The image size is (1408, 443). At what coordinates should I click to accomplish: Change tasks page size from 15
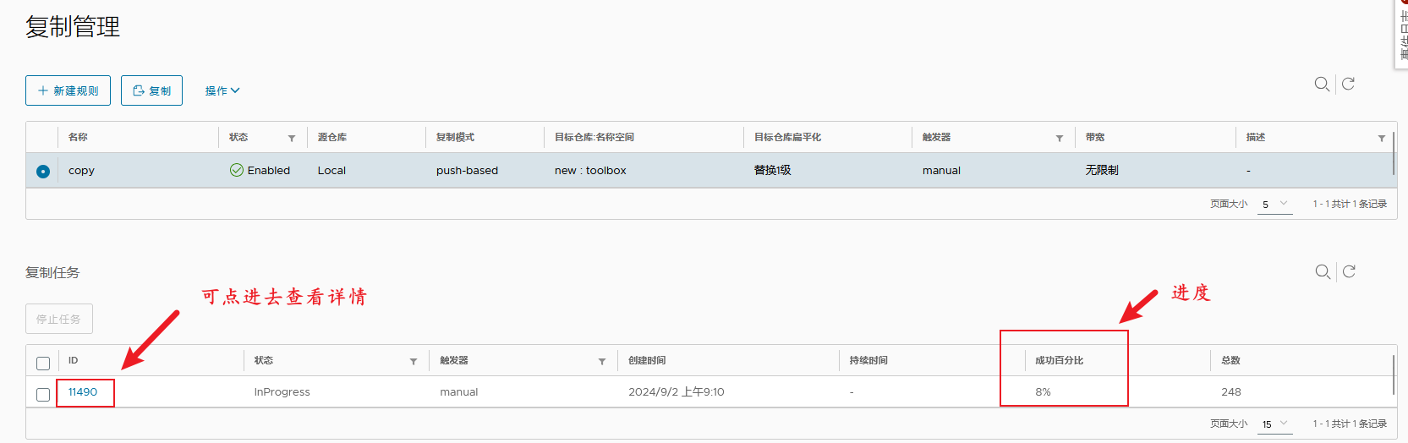pyautogui.click(x=1274, y=424)
